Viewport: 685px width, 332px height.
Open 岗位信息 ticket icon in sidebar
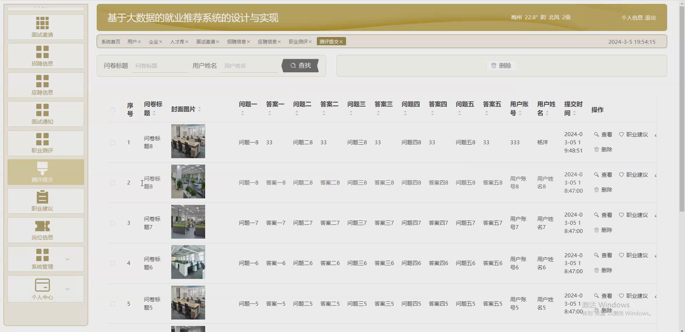(42, 226)
